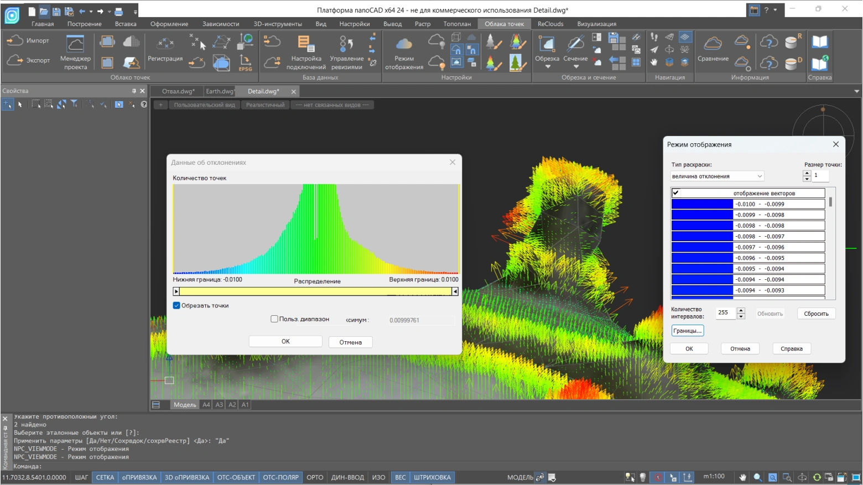Open the Earth.dwg document tab
The height and width of the screenshot is (485, 863).
[220, 91]
